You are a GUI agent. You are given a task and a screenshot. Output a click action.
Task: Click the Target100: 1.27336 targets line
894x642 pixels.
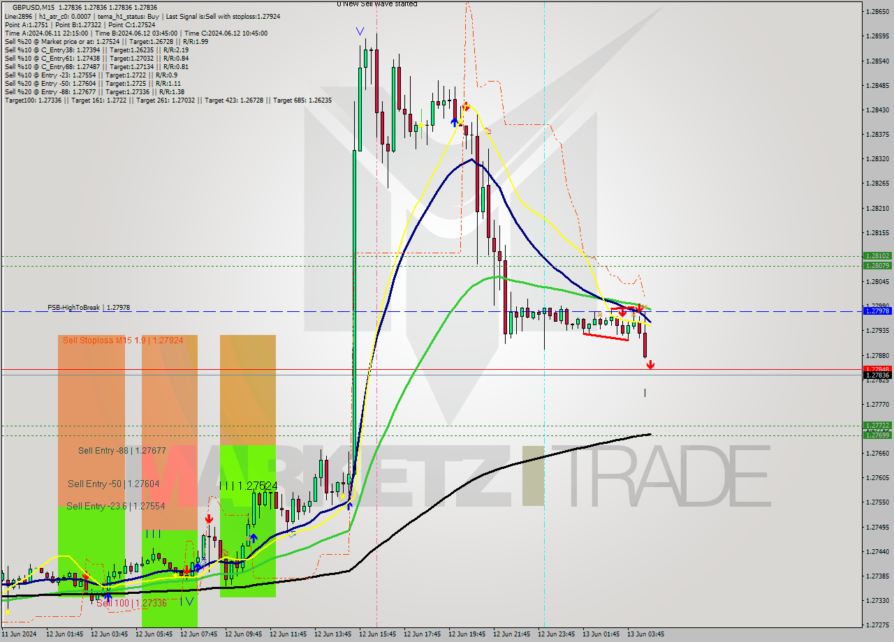168,100
